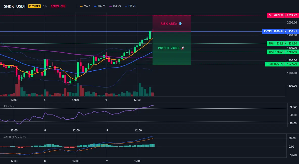Click the 25.00 RSI axis value

click(293, 123)
